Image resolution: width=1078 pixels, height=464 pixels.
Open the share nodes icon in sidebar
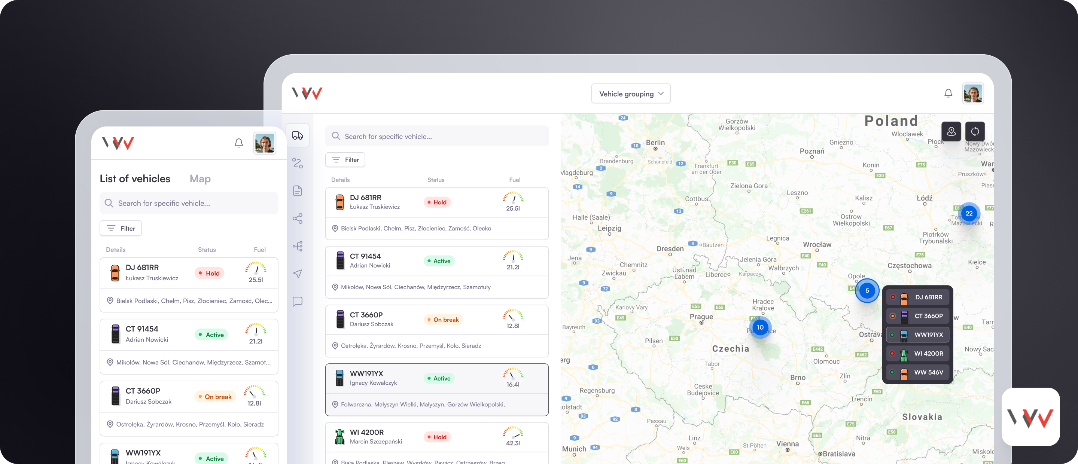[x=298, y=219]
